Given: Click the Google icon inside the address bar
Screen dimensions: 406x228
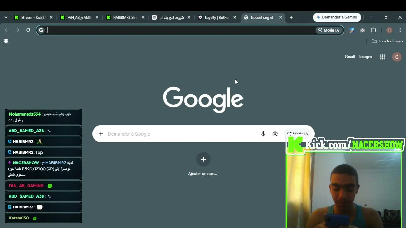Looking at the screenshot, I should pos(41,30).
